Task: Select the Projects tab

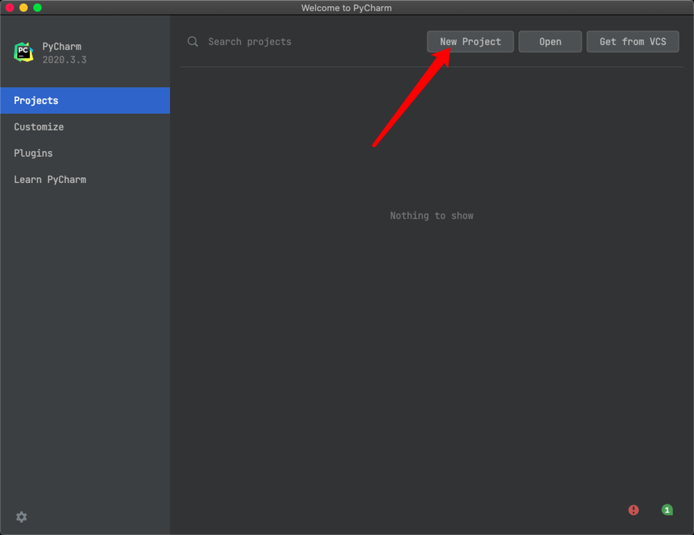Action: coord(85,100)
